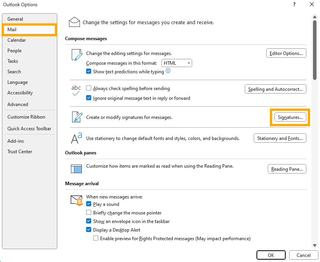Open help with the question mark button
The height and width of the screenshot is (262, 320).
coord(294,5)
